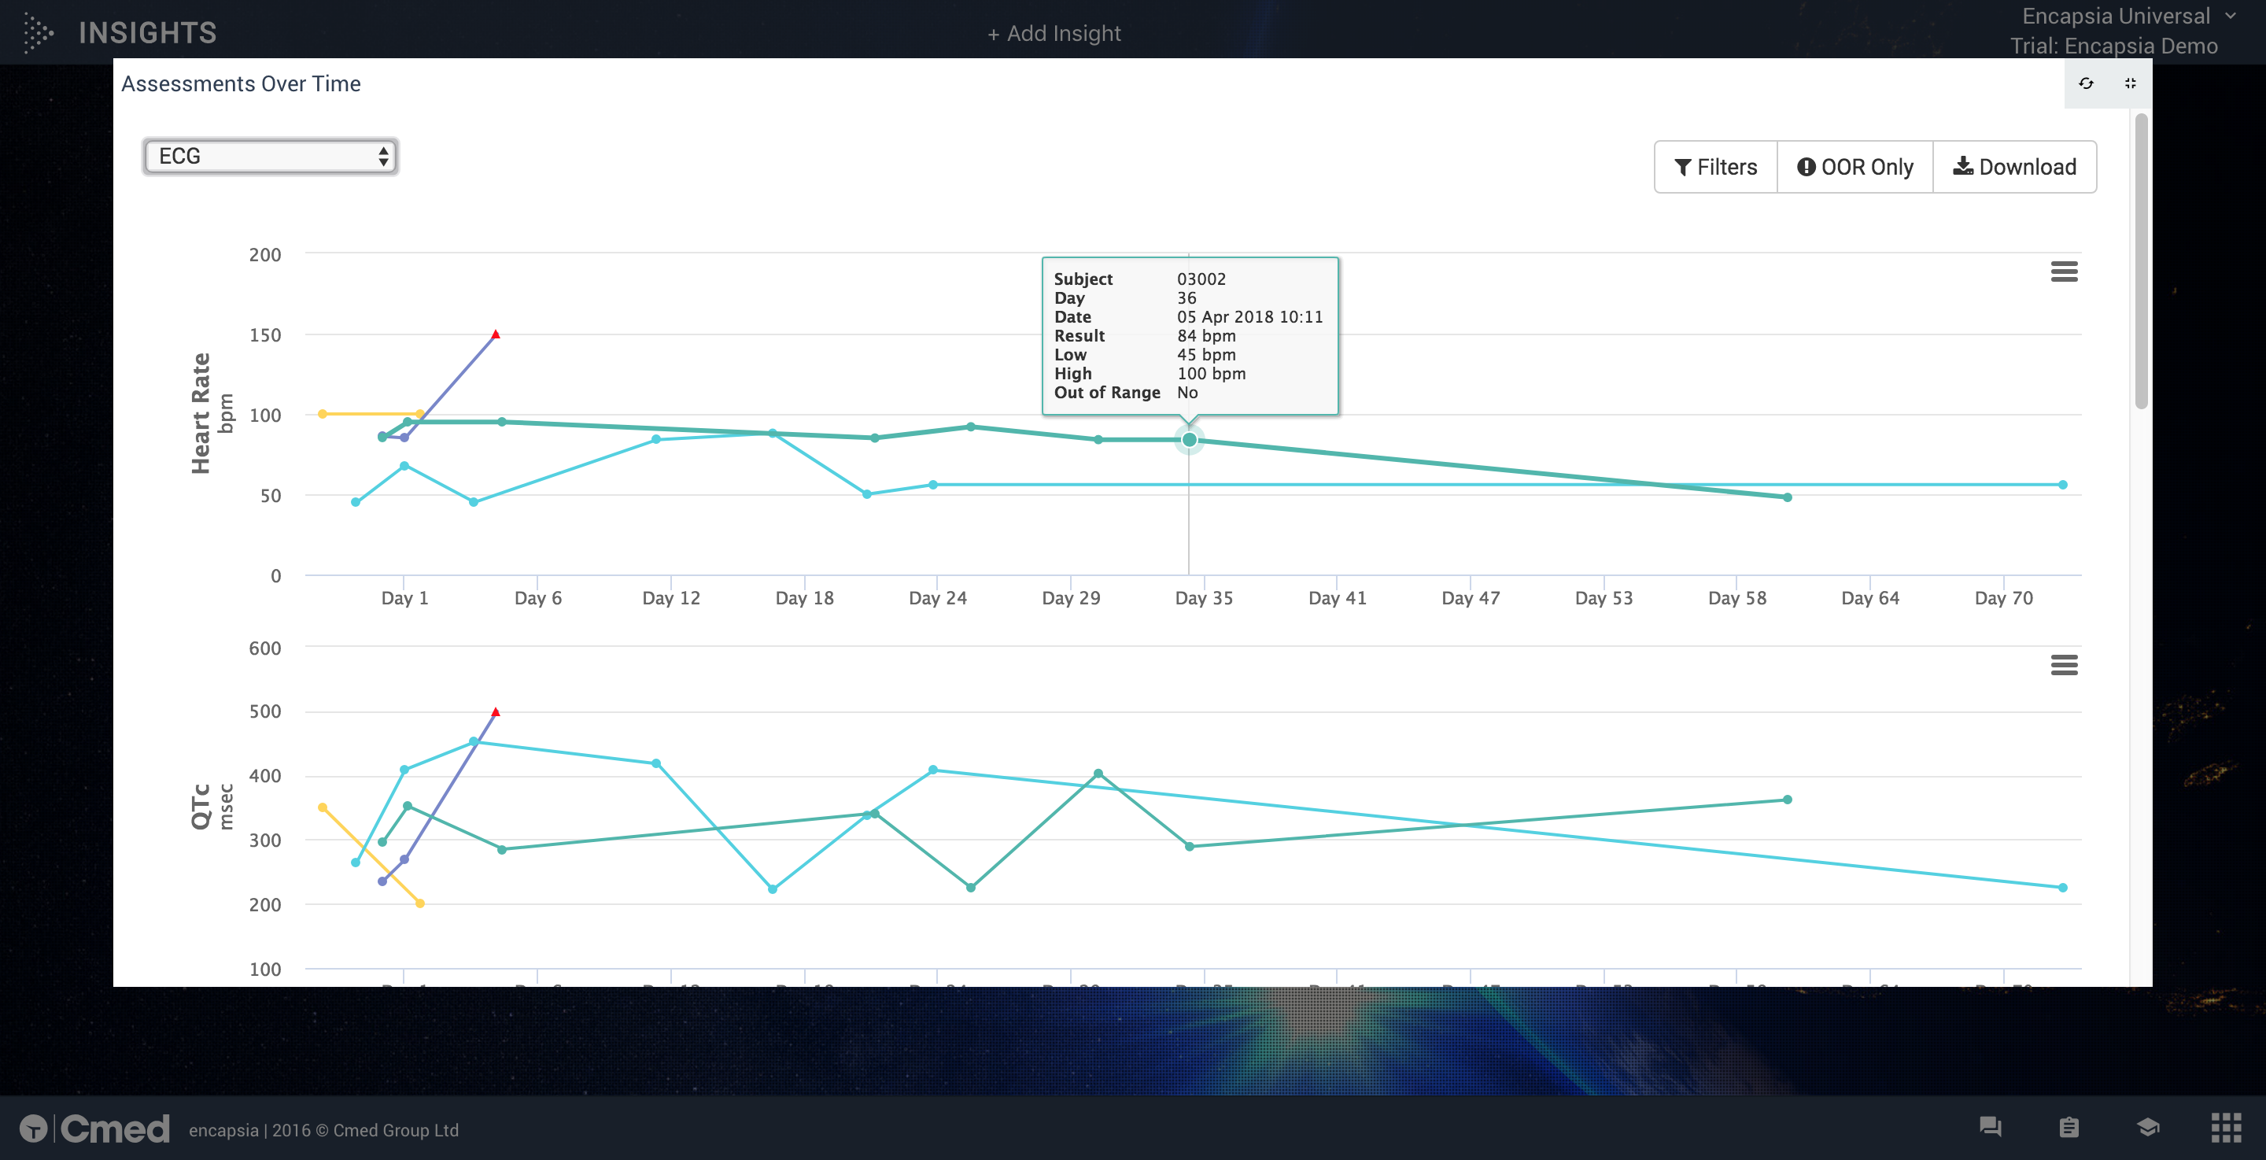Screen dimensions: 2266x1160
Task: Click the clipboard icon in footer
Action: tap(2069, 1127)
